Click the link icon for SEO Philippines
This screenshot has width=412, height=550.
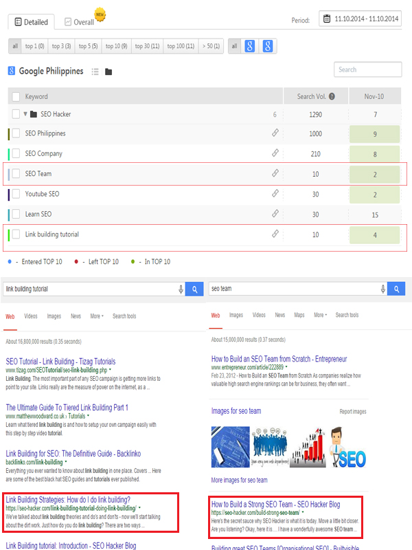(x=275, y=134)
